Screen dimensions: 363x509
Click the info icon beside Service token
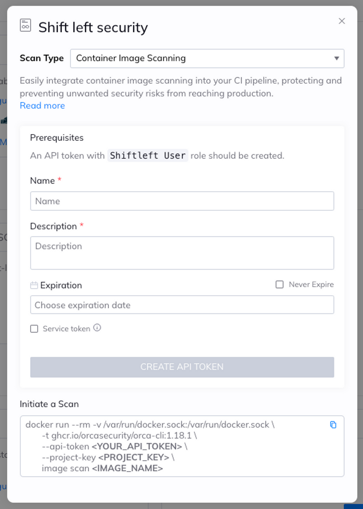pyautogui.click(x=98, y=327)
